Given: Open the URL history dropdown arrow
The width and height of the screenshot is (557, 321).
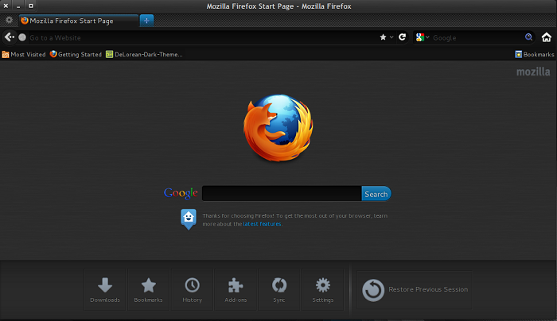Looking at the screenshot, I should [x=391, y=37].
